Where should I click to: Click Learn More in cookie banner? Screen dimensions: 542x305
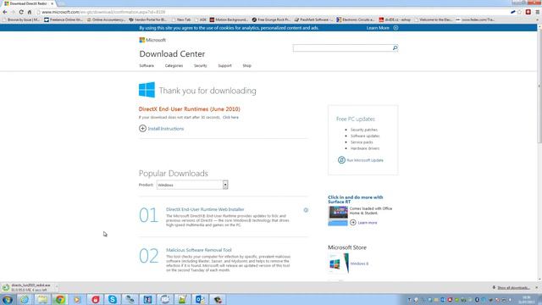pyautogui.click(x=378, y=28)
